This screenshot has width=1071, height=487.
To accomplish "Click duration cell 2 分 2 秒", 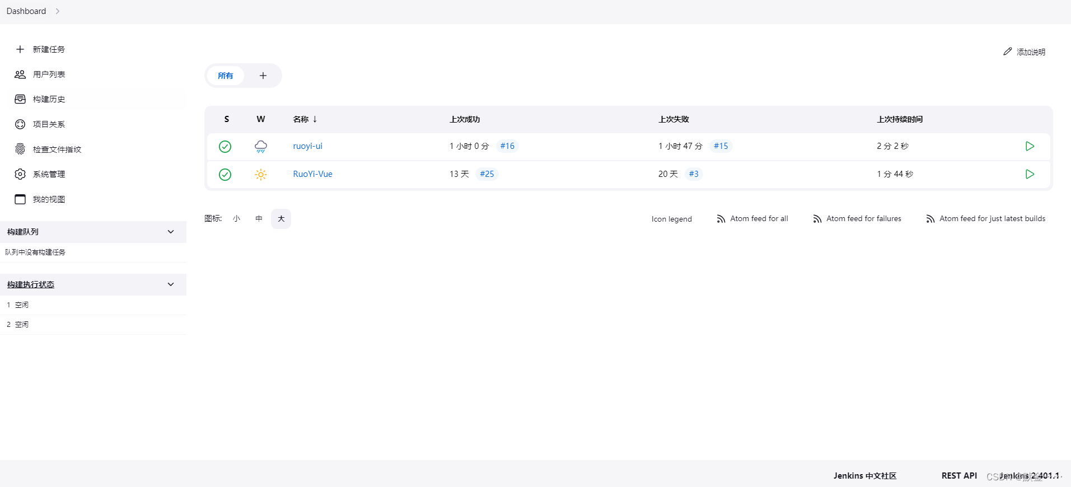I will (892, 146).
